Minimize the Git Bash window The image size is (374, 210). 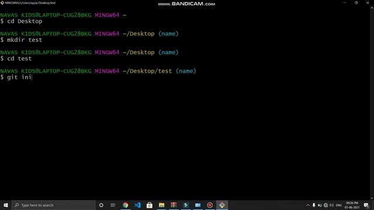345,3
